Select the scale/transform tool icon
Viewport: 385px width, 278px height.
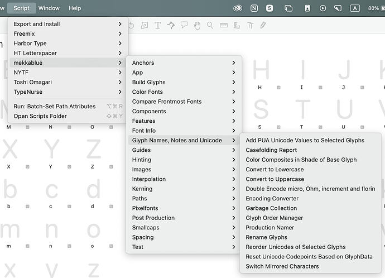pyautogui.click(x=145, y=25)
